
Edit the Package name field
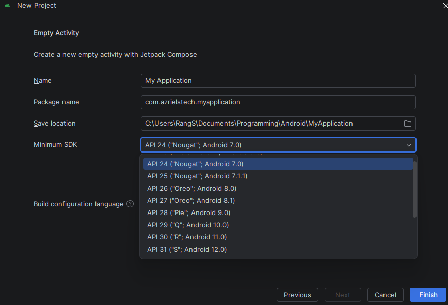278,102
